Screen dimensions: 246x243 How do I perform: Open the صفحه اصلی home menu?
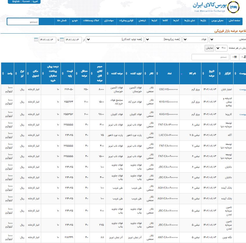[234, 21]
